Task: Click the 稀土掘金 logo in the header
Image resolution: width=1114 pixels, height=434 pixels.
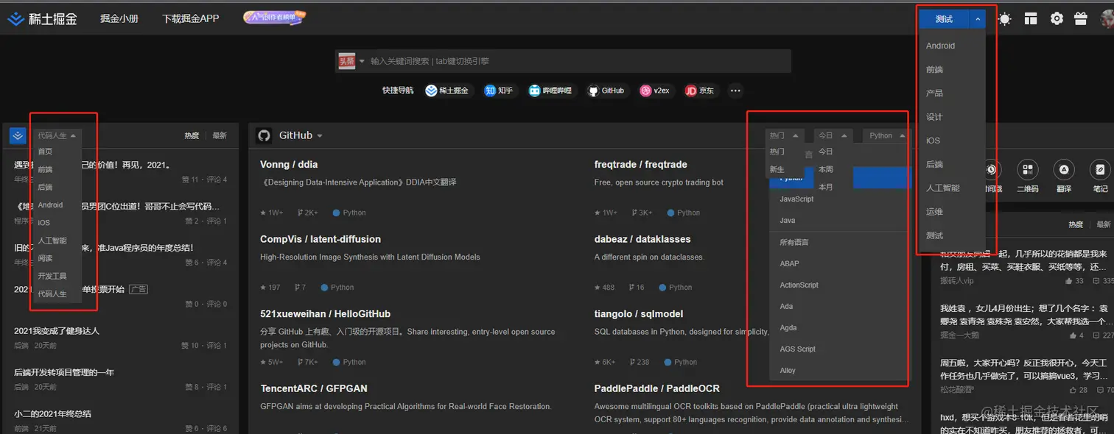Action: pyautogui.click(x=42, y=18)
